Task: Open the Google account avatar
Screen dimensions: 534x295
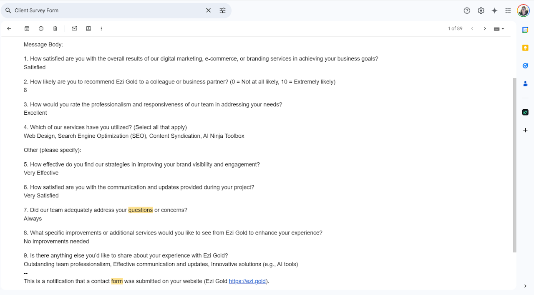Action: (523, 10)
